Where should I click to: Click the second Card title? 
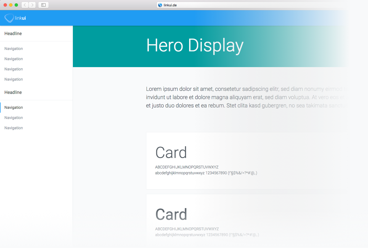[171, 214]
